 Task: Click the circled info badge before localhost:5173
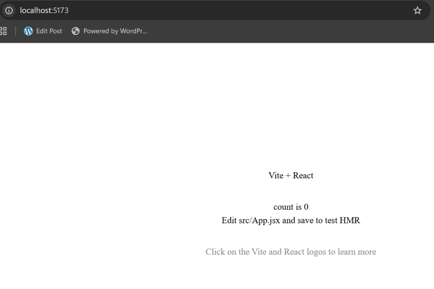click(8, 10)
